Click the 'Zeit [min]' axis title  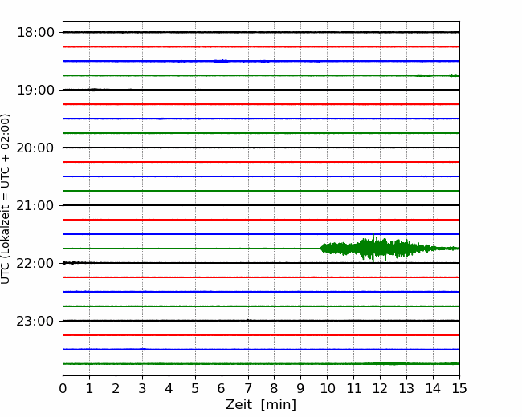(x=261, y=404)
